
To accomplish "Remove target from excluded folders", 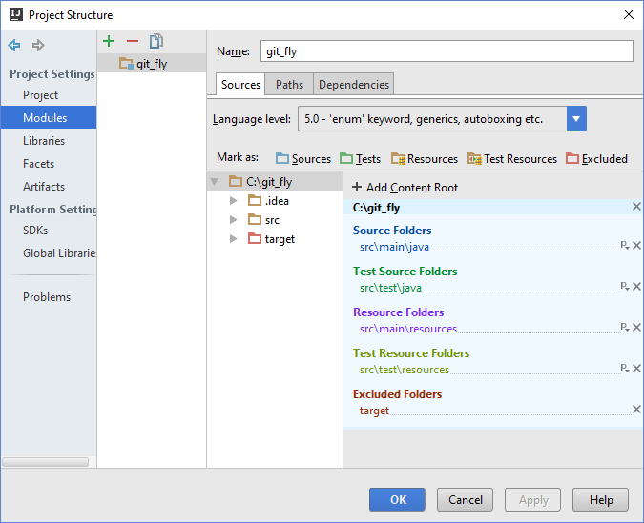I will point(636,410).
